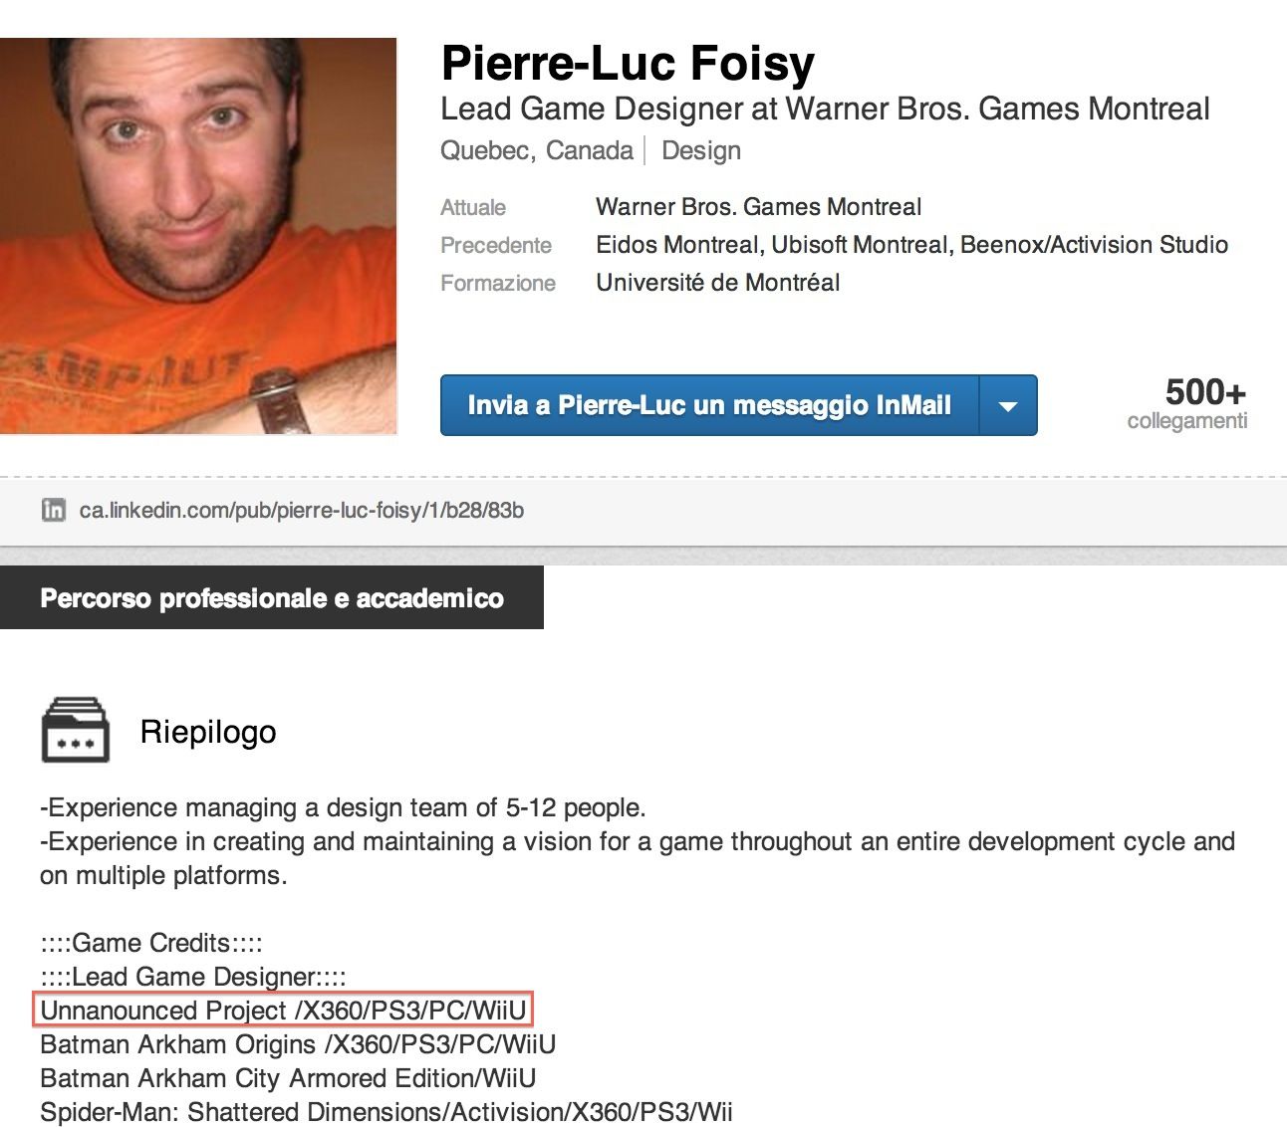Click the Warner Bros. Games Montreal current employer link
This screenshot has width=1287, height=1127.
758,207
